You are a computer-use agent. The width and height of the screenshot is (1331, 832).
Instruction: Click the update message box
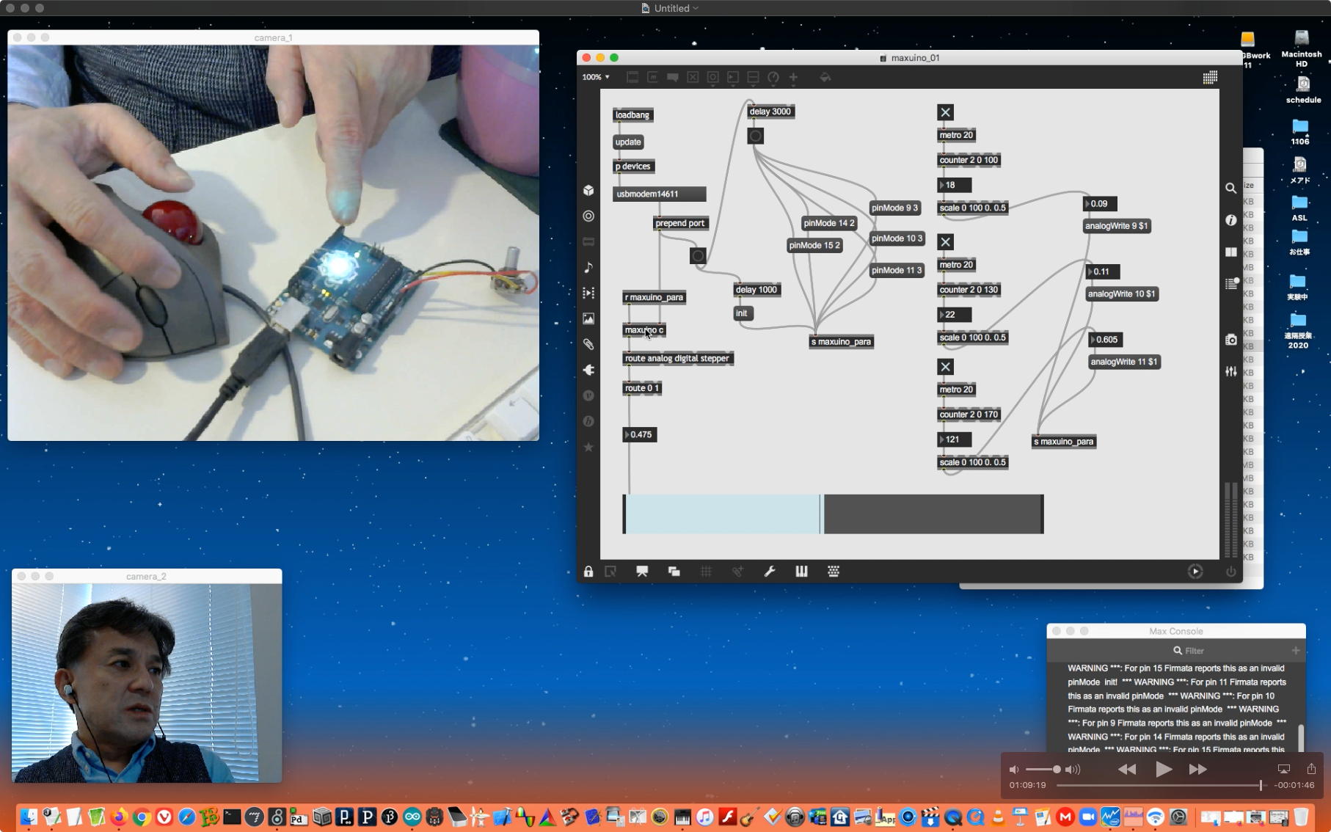pos(628,142)
